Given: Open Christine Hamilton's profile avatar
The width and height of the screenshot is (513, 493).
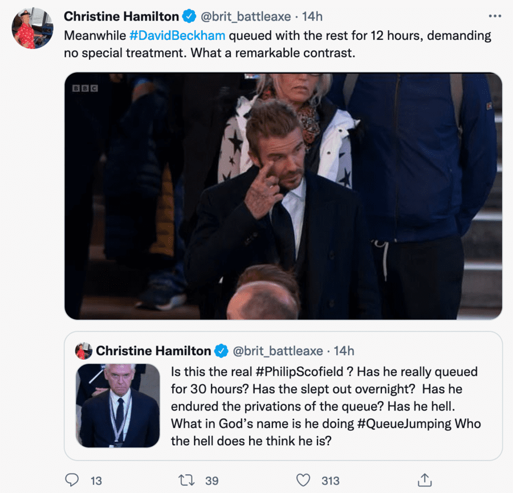Looking at the screenshot, I should tap(32, 28).
